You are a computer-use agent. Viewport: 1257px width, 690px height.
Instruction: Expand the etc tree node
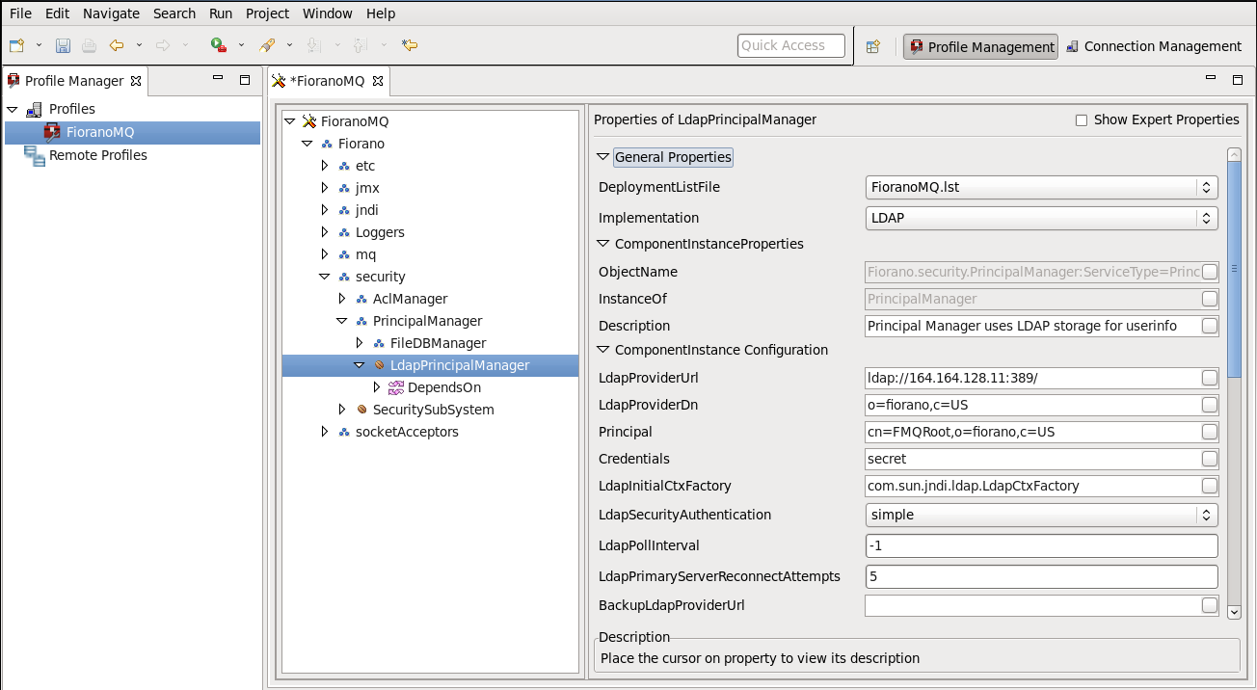tap(325, 166)
